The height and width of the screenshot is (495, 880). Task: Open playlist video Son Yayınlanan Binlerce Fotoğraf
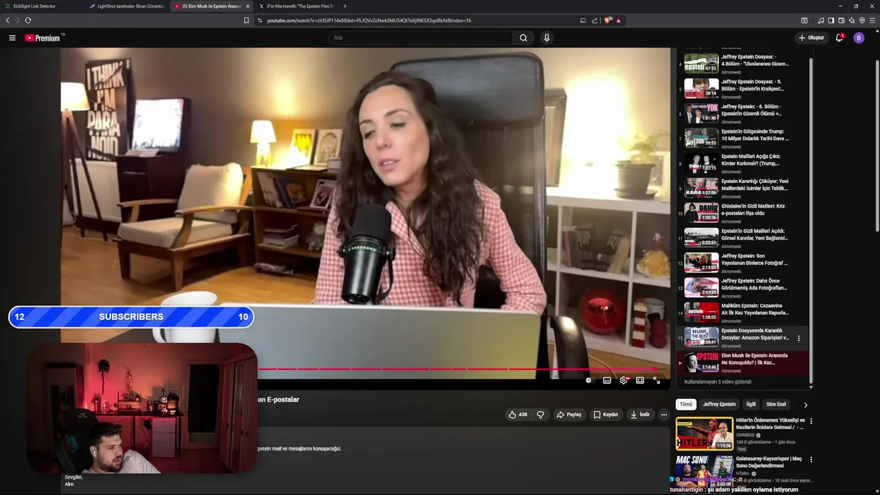[x=741, y=262]
